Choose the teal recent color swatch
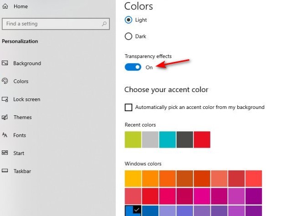This screenshot has height=216, width=282. (167, 139)
